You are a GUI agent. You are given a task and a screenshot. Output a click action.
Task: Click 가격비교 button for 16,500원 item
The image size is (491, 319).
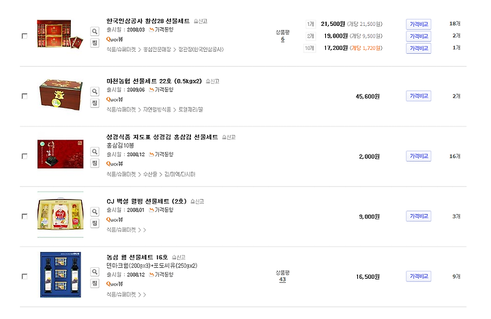pos(419,277)
